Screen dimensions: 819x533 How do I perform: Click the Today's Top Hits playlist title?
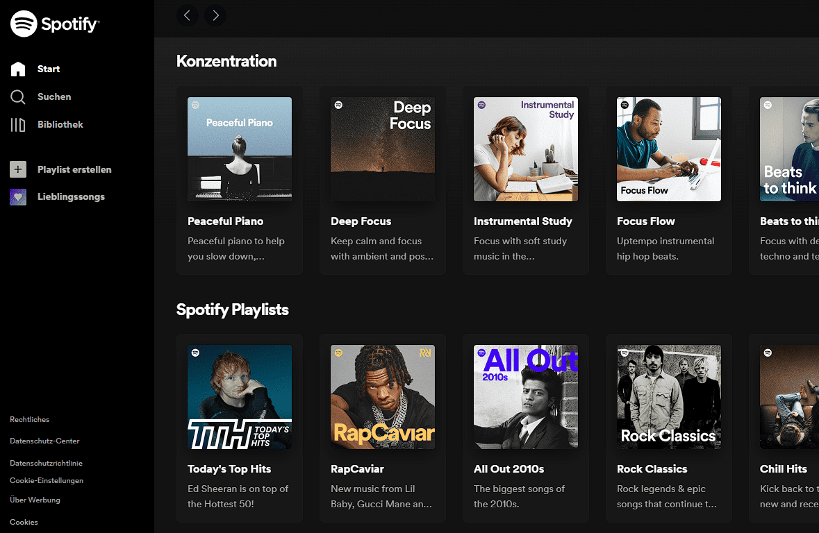tap(229, 468)
